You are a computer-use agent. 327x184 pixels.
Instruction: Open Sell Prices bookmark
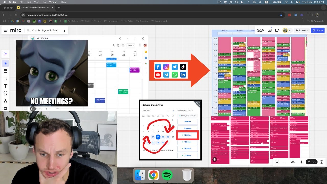pyautogui.click(x=71, y=21)
